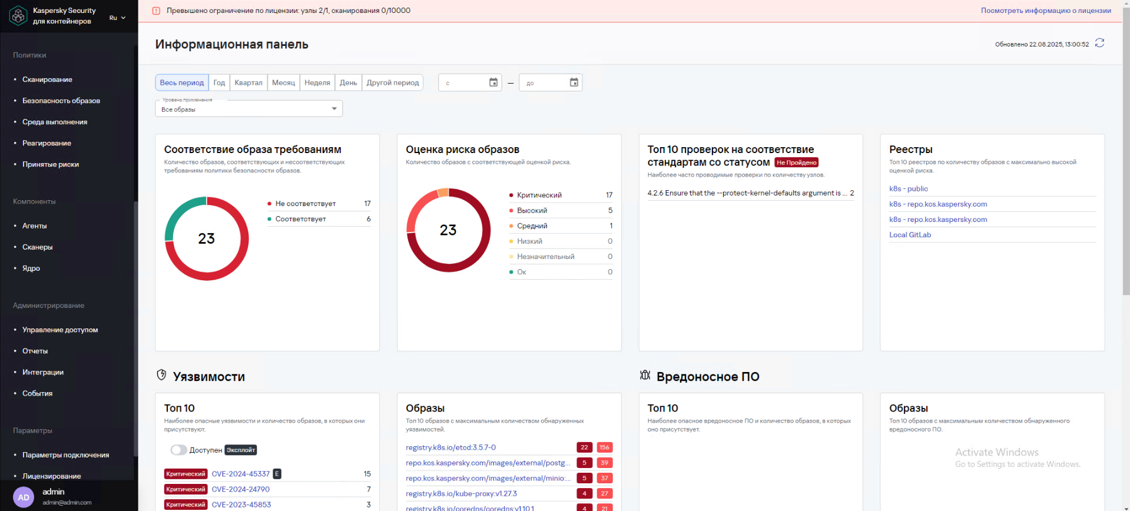
Task: Click the Незначительный risk legend row
Action: tap(561, 256)
